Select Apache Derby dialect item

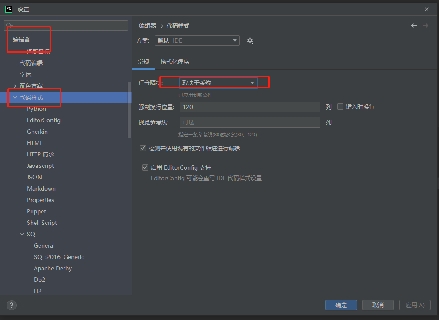click(x=53, y=268)
